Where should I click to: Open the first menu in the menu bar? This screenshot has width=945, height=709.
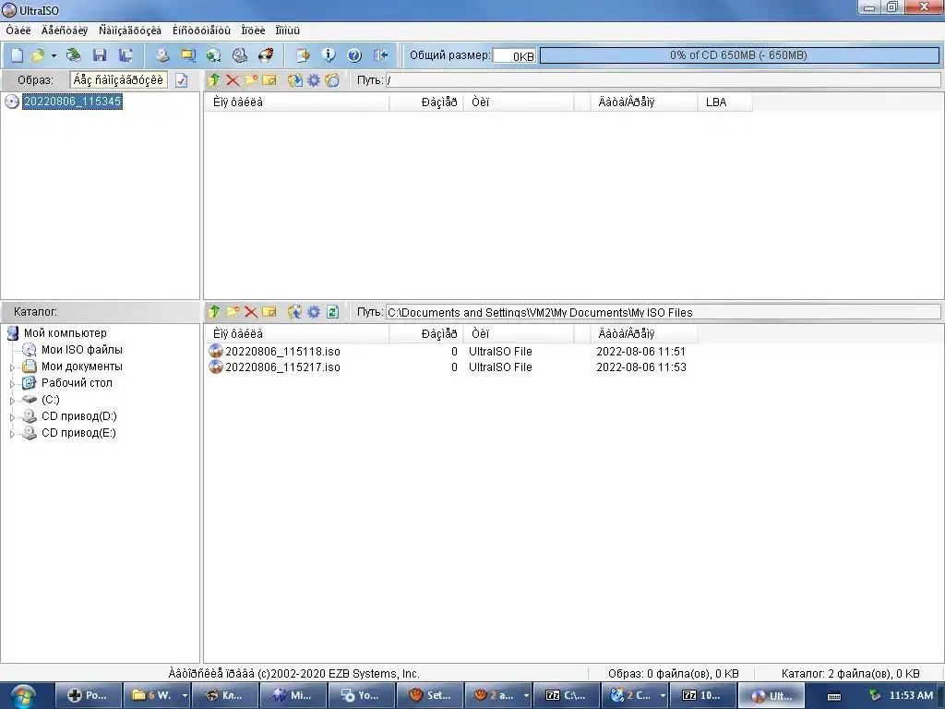point(18,30)
